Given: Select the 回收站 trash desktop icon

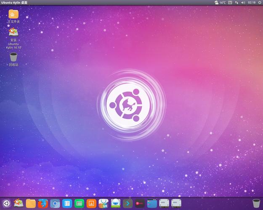Looking at the screenshot, I should click(13, 60).
